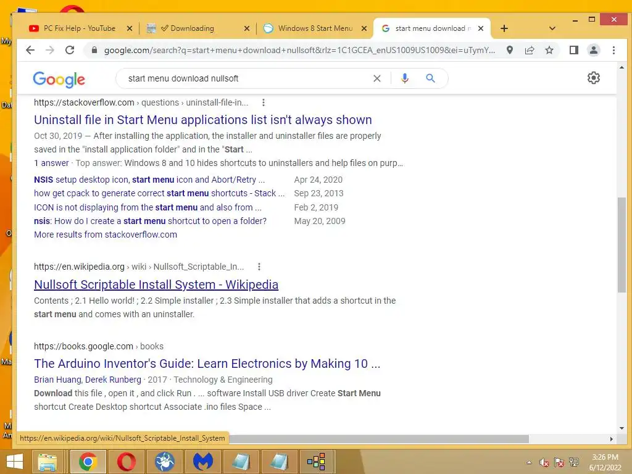Click the Chrome taskbar icon
This screenshot has height=474, width=632.
tap(88, 462)
